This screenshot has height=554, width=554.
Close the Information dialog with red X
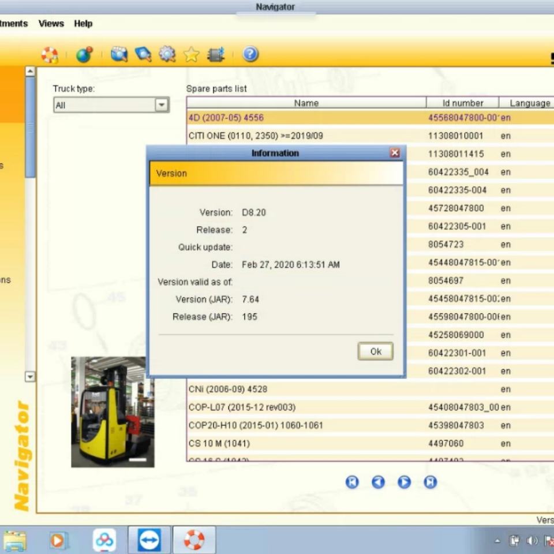(x=395, y=153)
